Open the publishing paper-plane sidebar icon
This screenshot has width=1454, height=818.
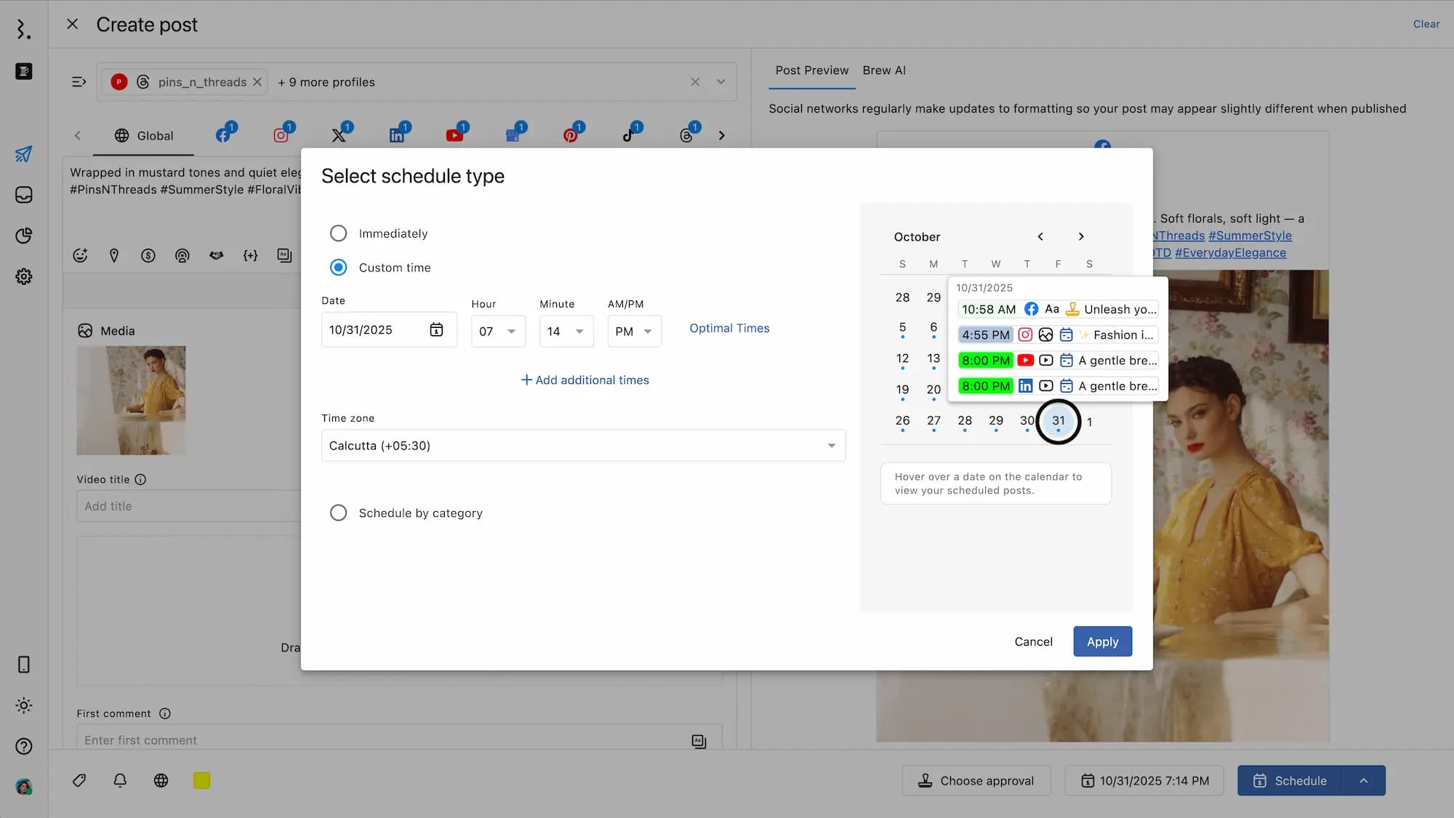pyautogui.click(x=23, y=154)
